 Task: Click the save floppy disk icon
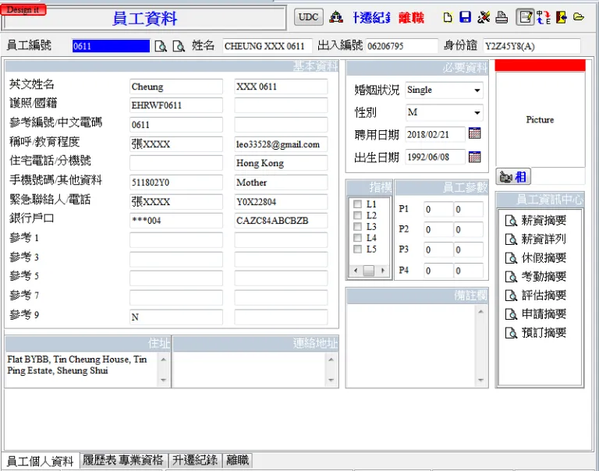[x=465, y=17]
